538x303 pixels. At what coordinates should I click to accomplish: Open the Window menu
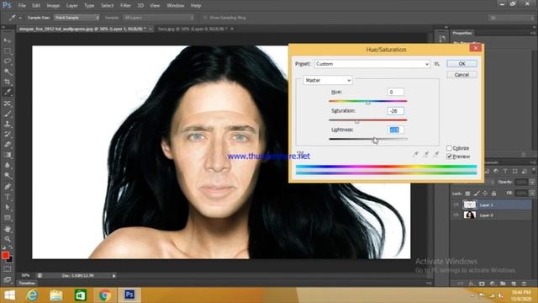(176, 6)
